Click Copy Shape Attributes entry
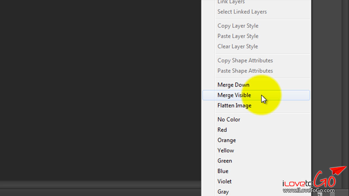This screenshot has width=349, height=196. [256, 61]
